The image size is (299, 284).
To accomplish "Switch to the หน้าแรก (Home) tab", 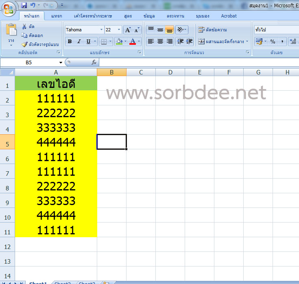I will (32, 16).
